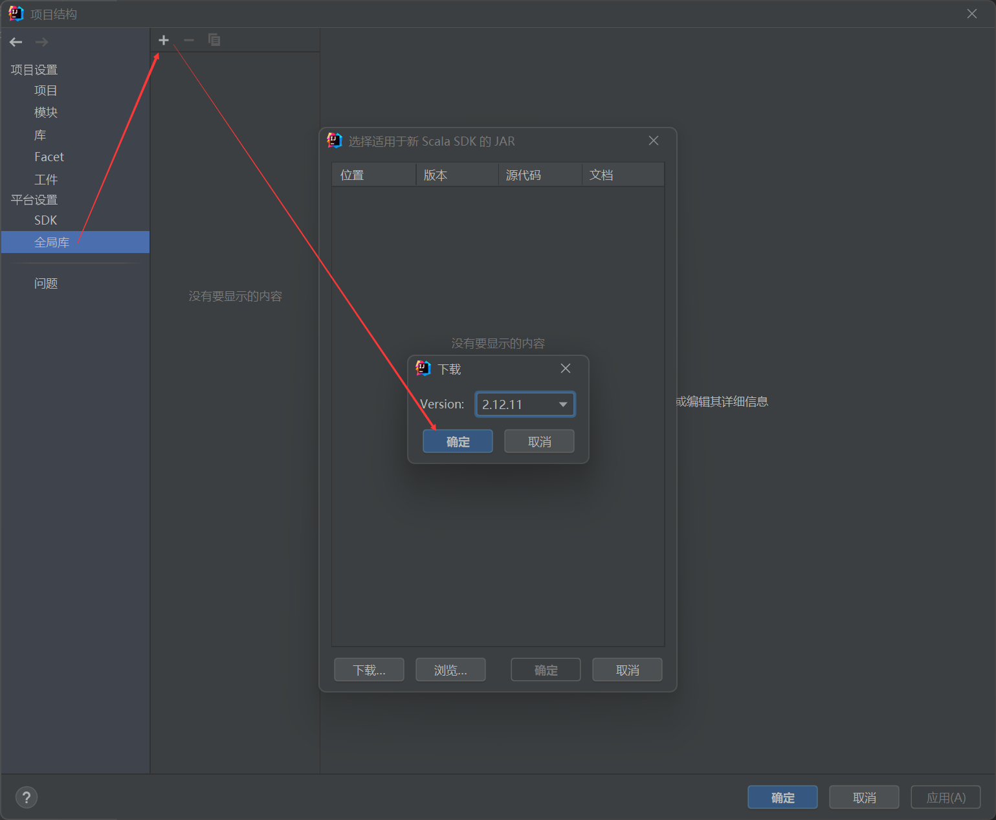Click 确定 in the Scala SDK JAR dialog
Image resolution: width=996 pixels, height=820 pixels.
pyautogui.click(x=546, y=670)
